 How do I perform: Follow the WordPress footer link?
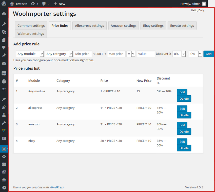point(57,187)
